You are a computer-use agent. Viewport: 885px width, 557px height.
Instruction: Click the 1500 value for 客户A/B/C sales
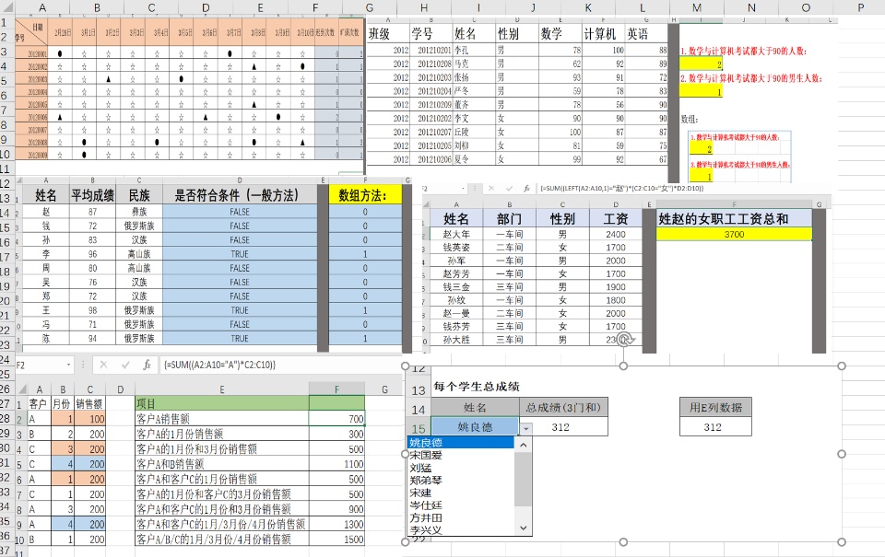[x=337, y=540]
